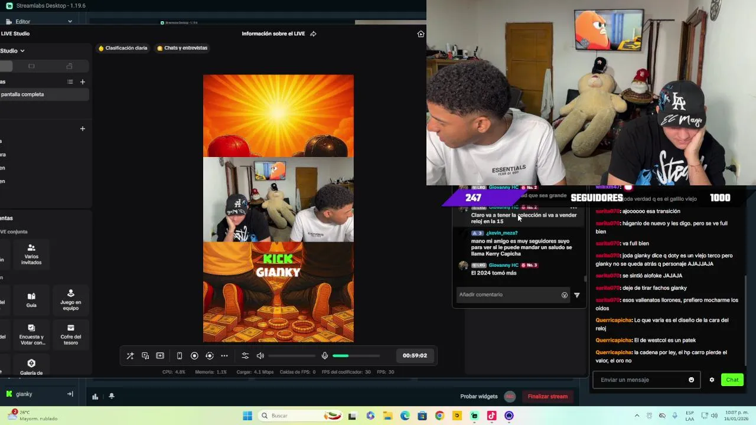Mute the microphone icon
The image size is (756, 425).
(324, 356)
